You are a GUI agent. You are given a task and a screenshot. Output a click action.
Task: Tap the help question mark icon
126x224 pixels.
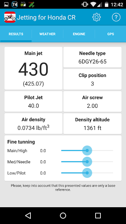116,17
